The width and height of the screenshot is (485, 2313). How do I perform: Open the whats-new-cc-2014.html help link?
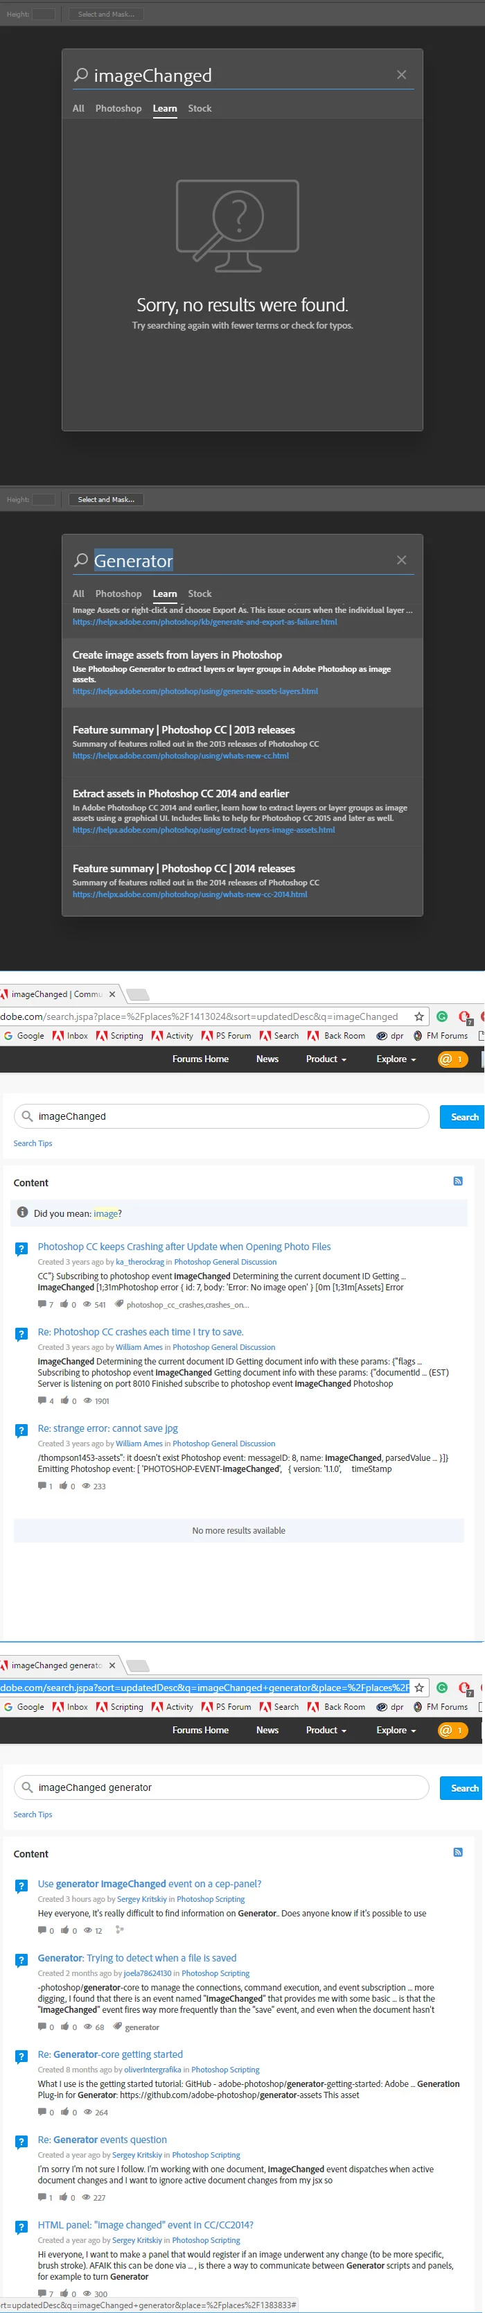[189, 894]
